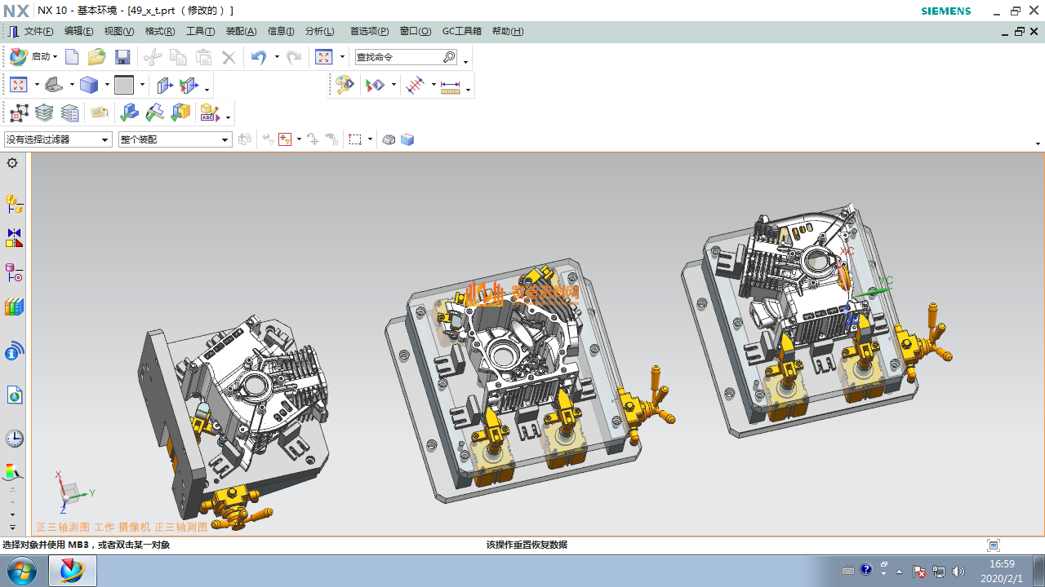The image size is (1045, 587).
Task: Click the Windows Start button
Action: tap(22, 571)
